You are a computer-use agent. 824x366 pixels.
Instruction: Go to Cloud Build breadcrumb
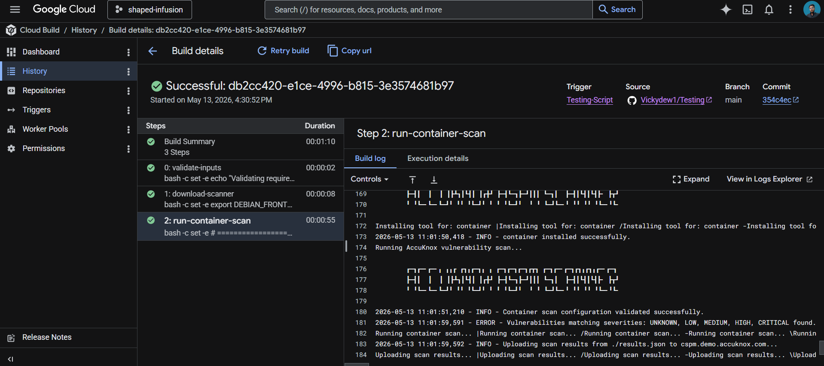tap(40, 30)
